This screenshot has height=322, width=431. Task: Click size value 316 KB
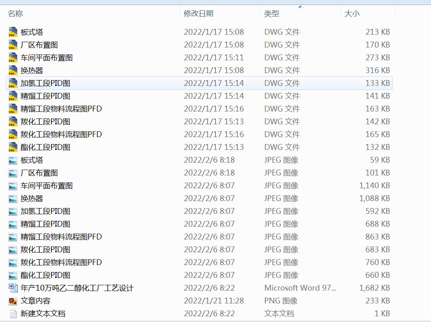pos(378,71)
